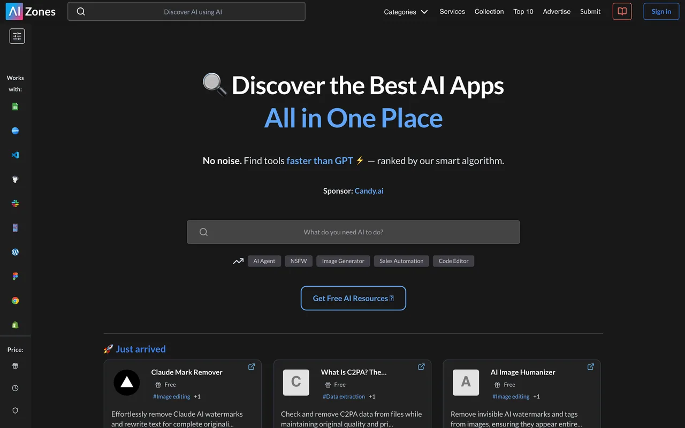Image resolution: width=685 pixels, height=428 pixels.
Task: Open Claude Mark Remover external link icon
Action: [252, 366]
